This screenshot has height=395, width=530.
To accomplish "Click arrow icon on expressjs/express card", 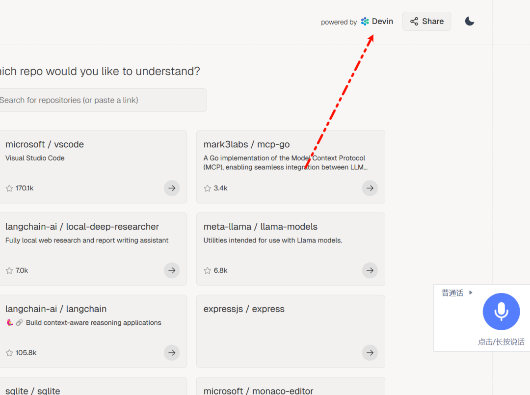I will tap(370, 352).
